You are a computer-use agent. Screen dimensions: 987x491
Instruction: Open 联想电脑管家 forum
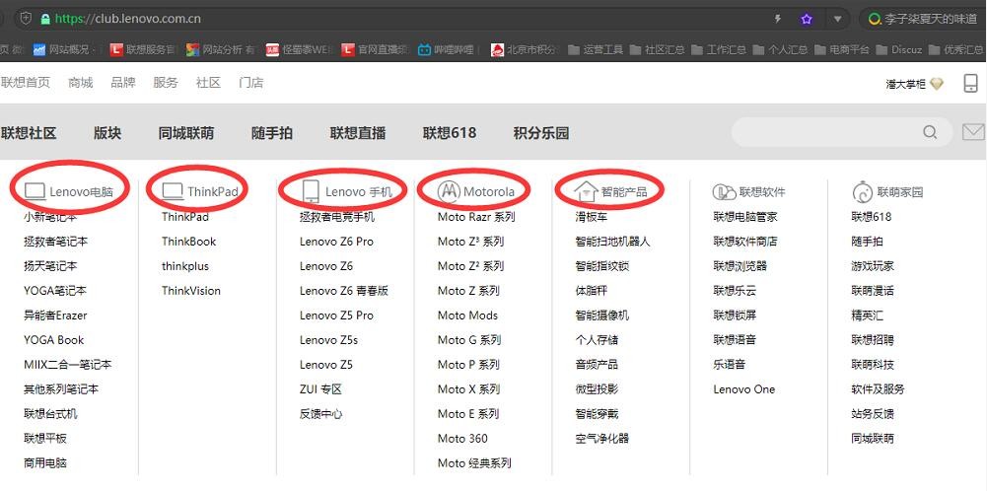click(745, 217)
